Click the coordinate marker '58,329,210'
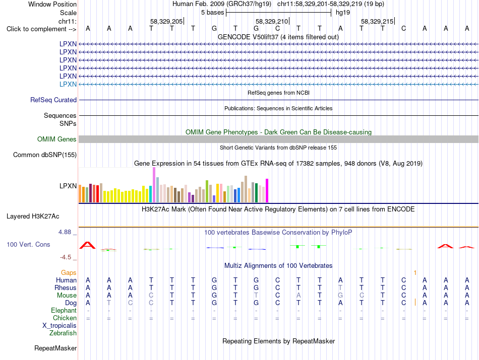This screenshot has height=360, width=479. (272, 21)
